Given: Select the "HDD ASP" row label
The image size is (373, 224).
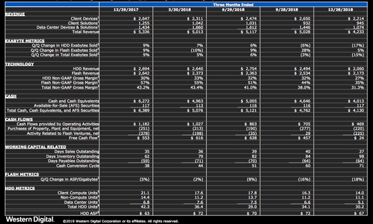Looking at the screenshot, I should (90, 213).
